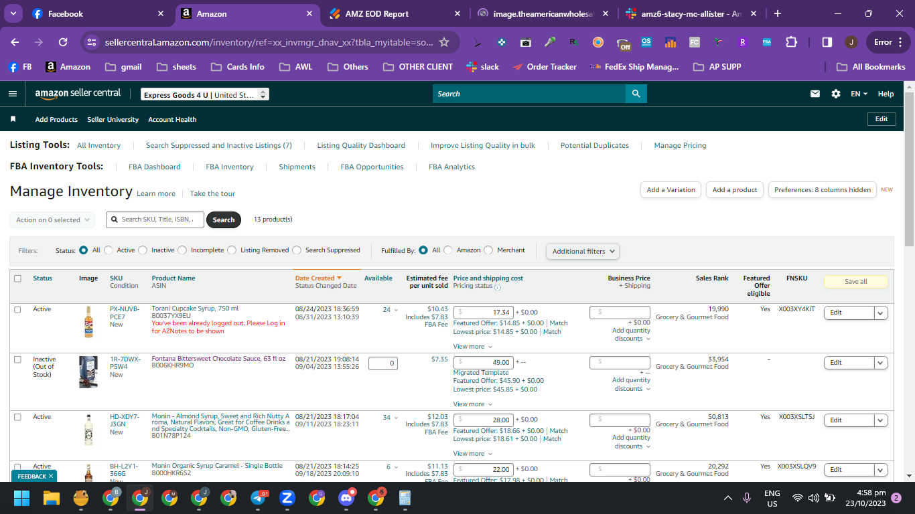Click the microphone icon in the system tray
This screenshot has height=514, width=915.
pyautogui.click(x=747, y=498)
